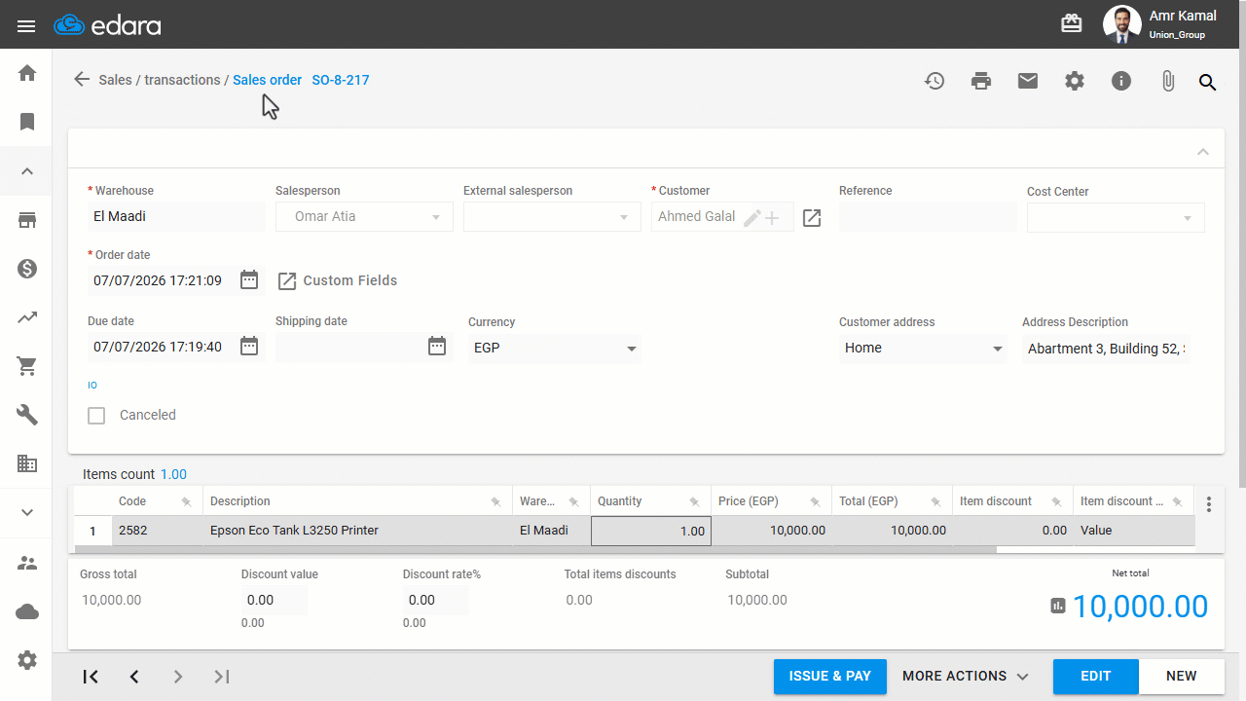Image resolution: width=1246 pixels, height=701 pixels.
Task: Open the Customer address dropdown
Action: coord(923,349)
